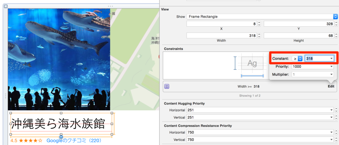Viewport: 339px width, 145px height.
Task: Click Edit on the Width constraint
Action: (x=331, y=86)
